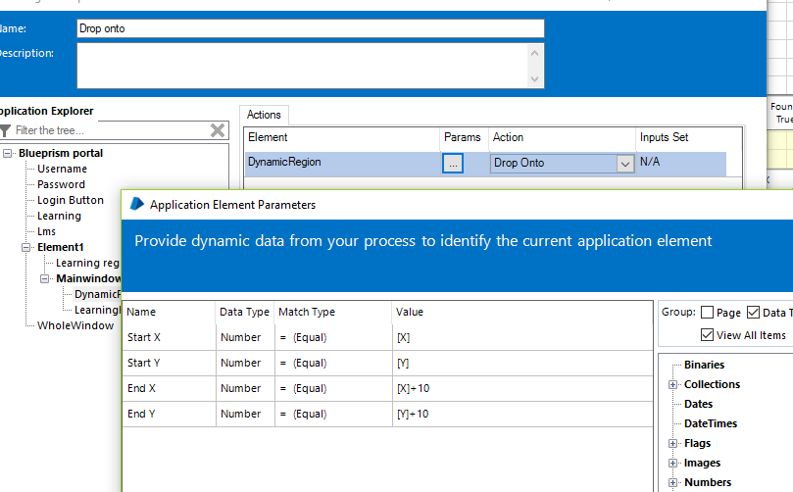Collapse the Element1 tree node

coord(27,247)
